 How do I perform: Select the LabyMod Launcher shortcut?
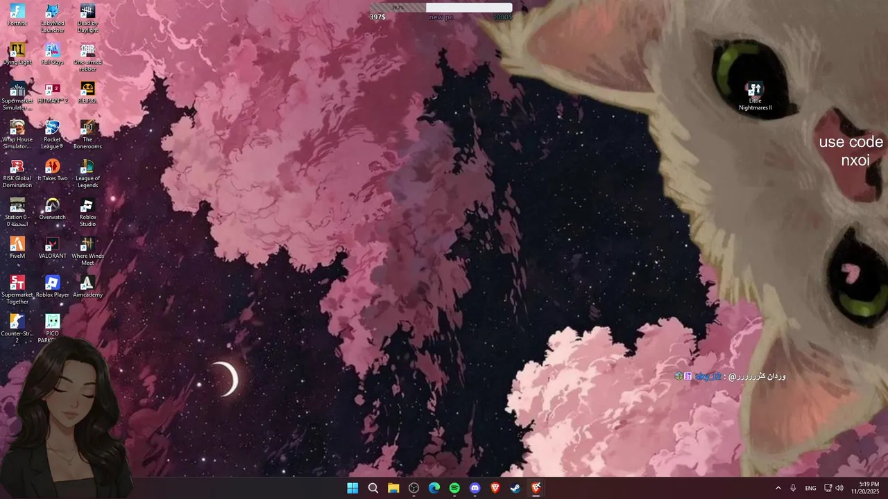pyautogui.click(x=52, y=18)
